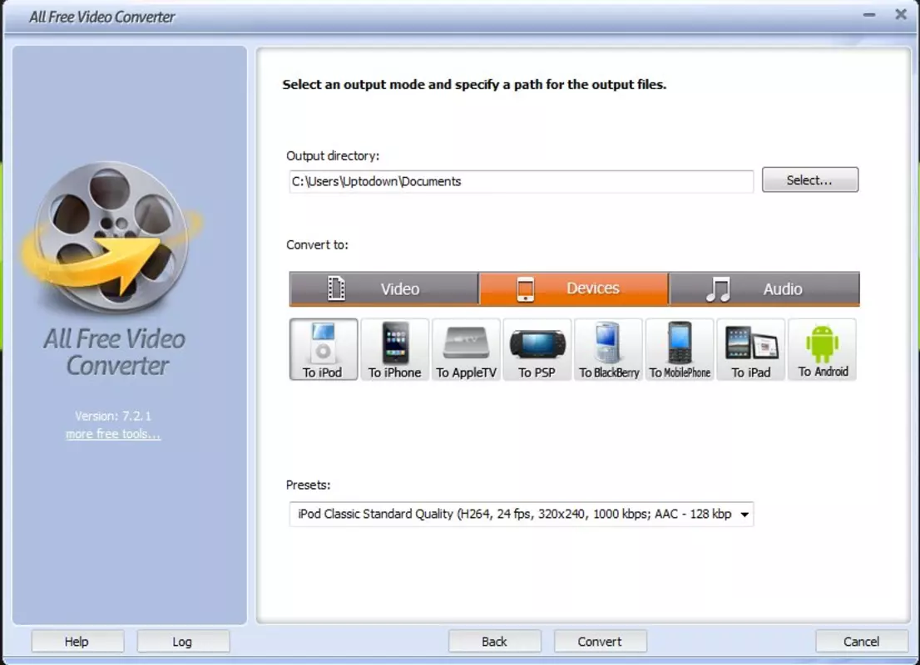Go Back to previous step
Image resolution: width=920 pixels, height=665 pixels.
coord(495,642)
